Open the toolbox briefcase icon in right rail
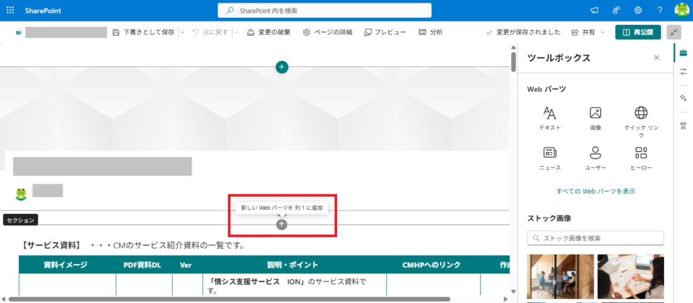Image resolution: width=693 pixels, height=303 pixels. (x=684, y=53)
